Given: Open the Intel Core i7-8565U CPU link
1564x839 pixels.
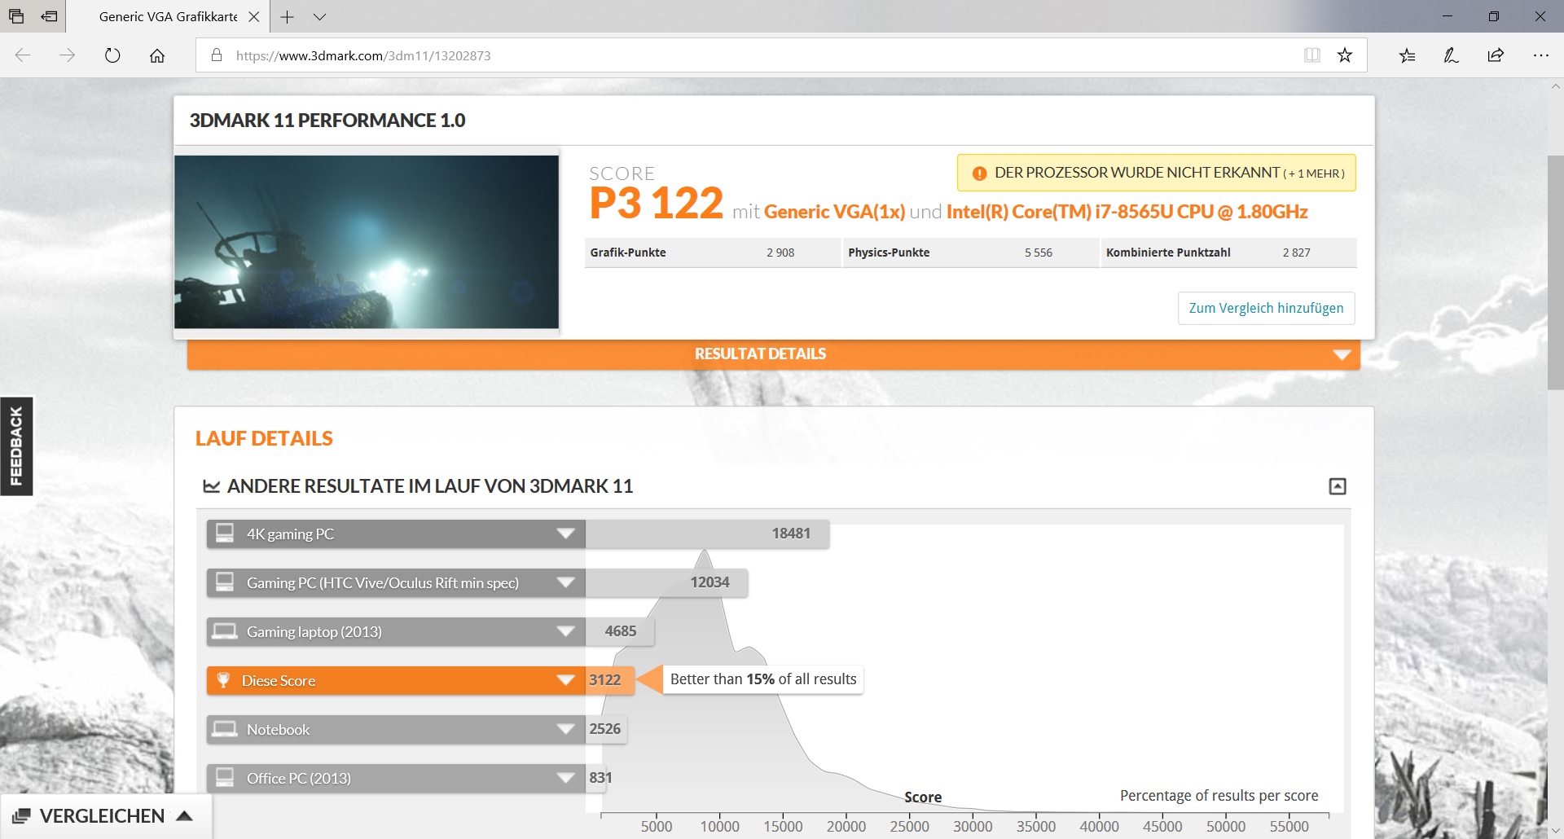Looking at the screenshot, I should tap(1127, 212).
